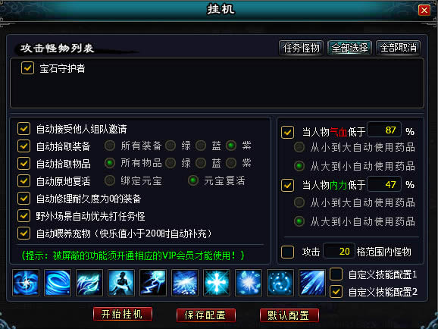Click the 任务怪物 button
This screenshot has width=438, height=329.
301,48
